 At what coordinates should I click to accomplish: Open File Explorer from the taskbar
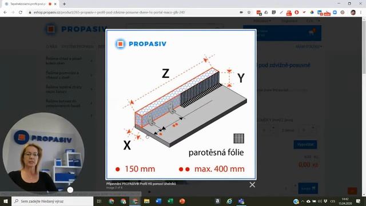pos(146,201)
